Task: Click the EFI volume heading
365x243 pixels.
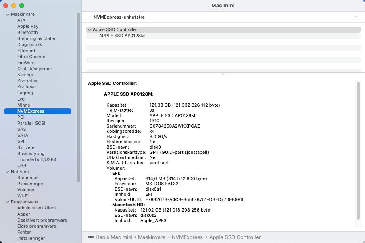Action: 116,173
